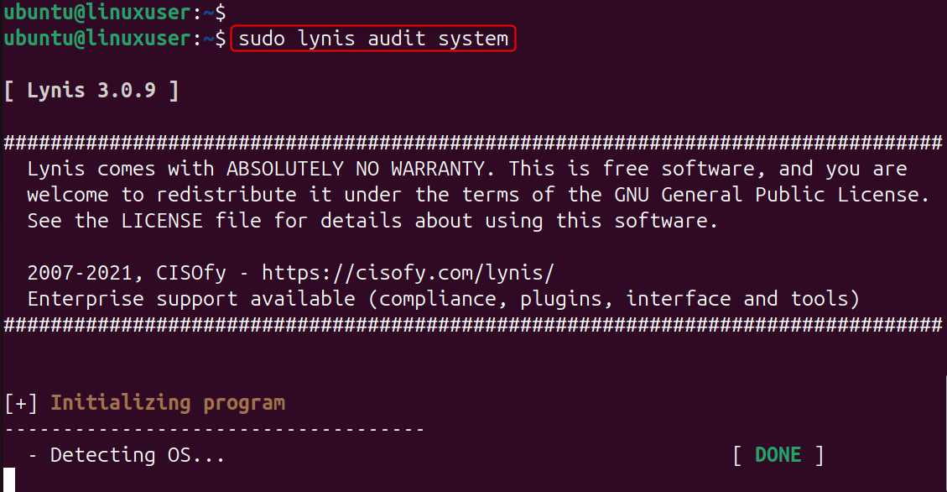Click the DONE status indicator

[x=778, y=455]
